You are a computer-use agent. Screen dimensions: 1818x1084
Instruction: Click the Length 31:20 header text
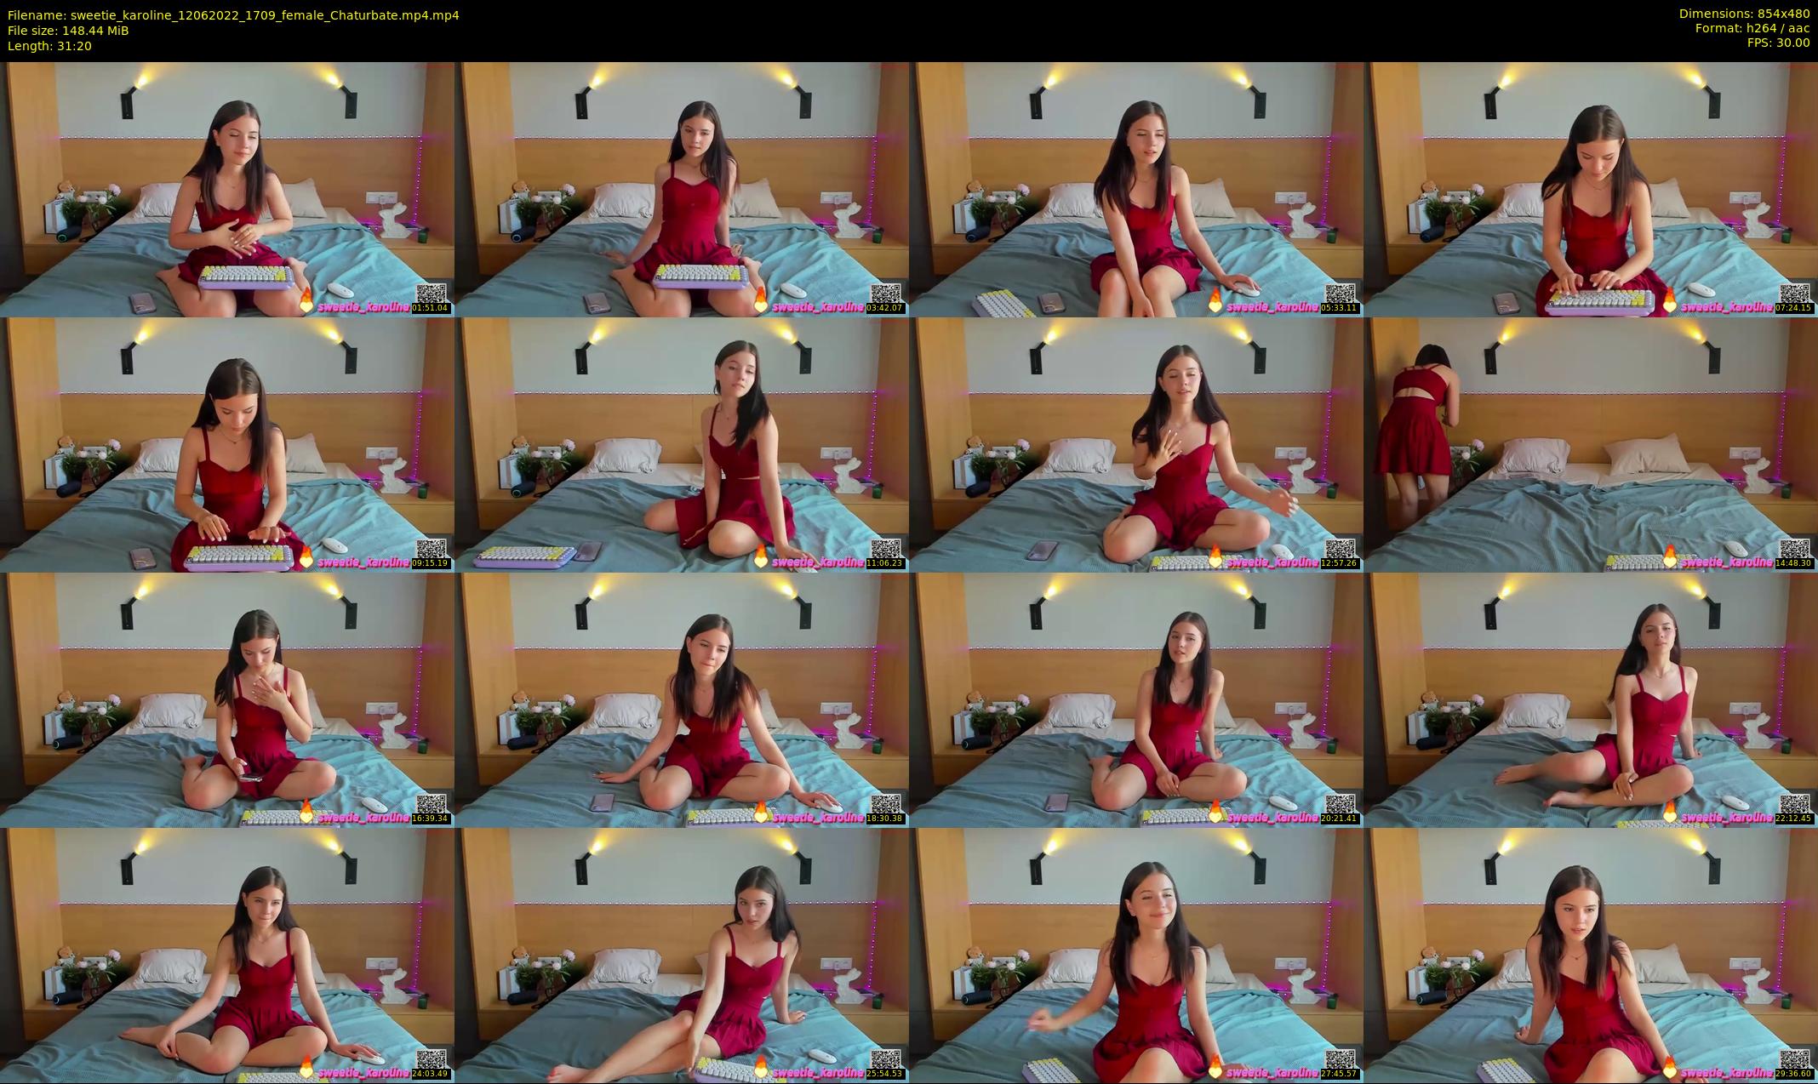tap(49, 46)
